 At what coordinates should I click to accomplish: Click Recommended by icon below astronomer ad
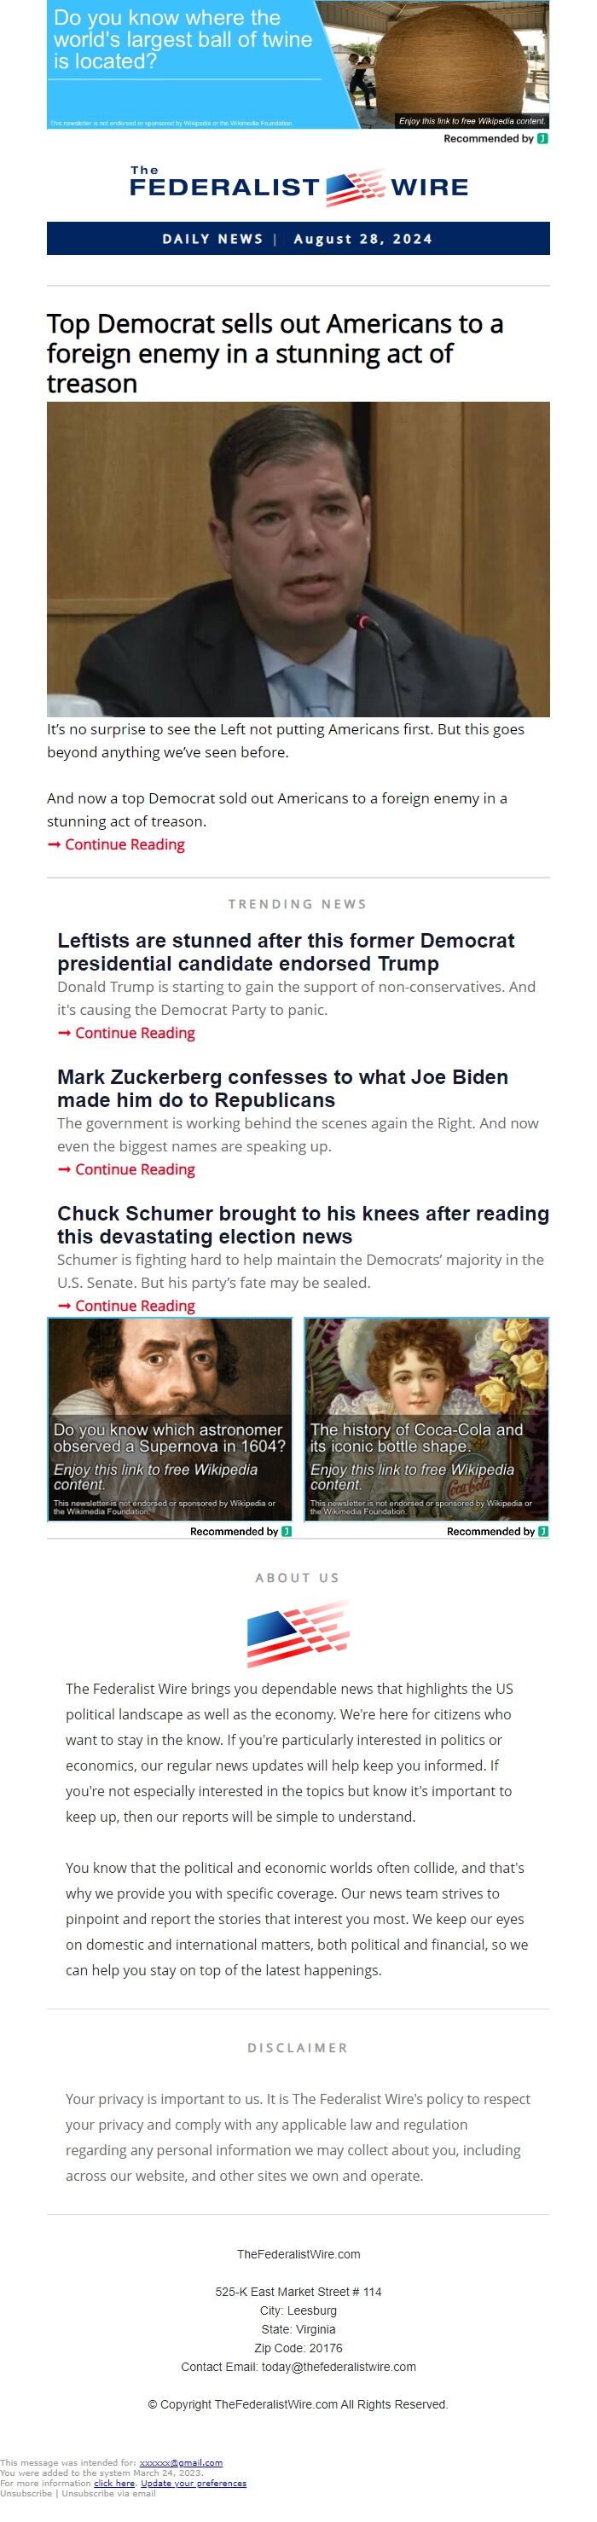click(287, 1531)
